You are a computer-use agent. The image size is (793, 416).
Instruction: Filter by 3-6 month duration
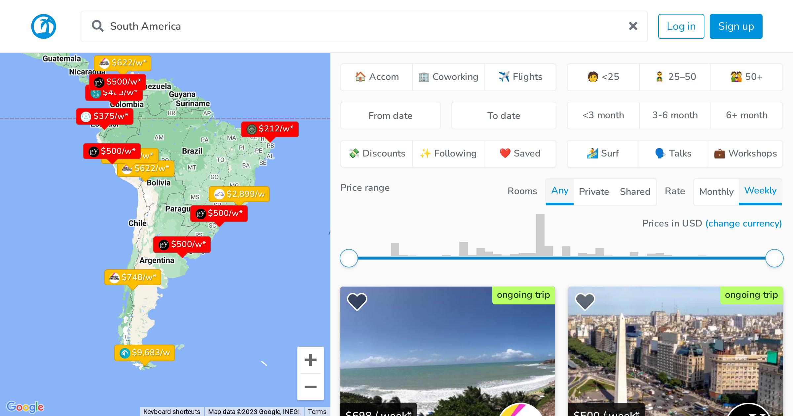pyautogui.click(x=675, y=115)
